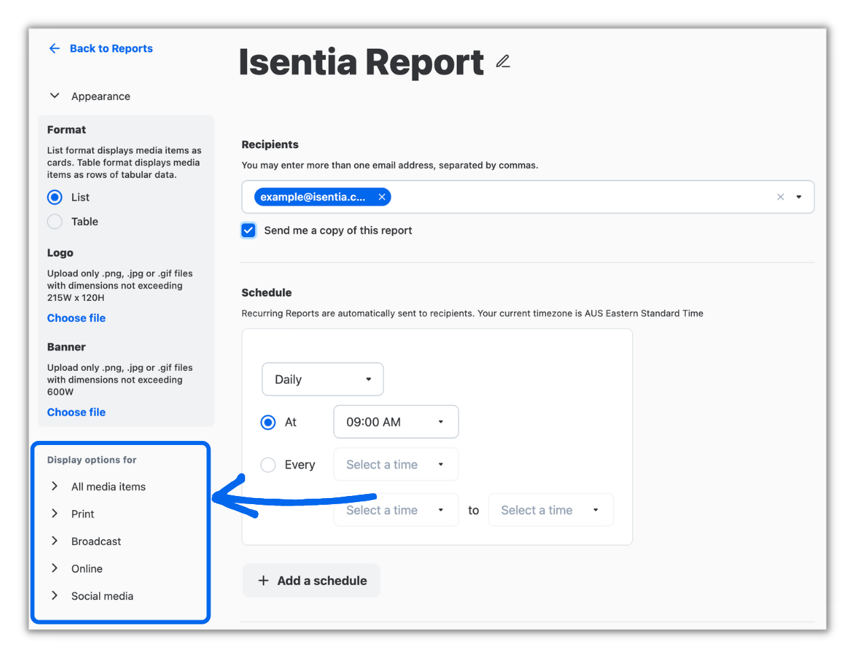Open the start time dropdown before 'to'
The height and width of the screenshot is (657, 861).
pos(396,510)
